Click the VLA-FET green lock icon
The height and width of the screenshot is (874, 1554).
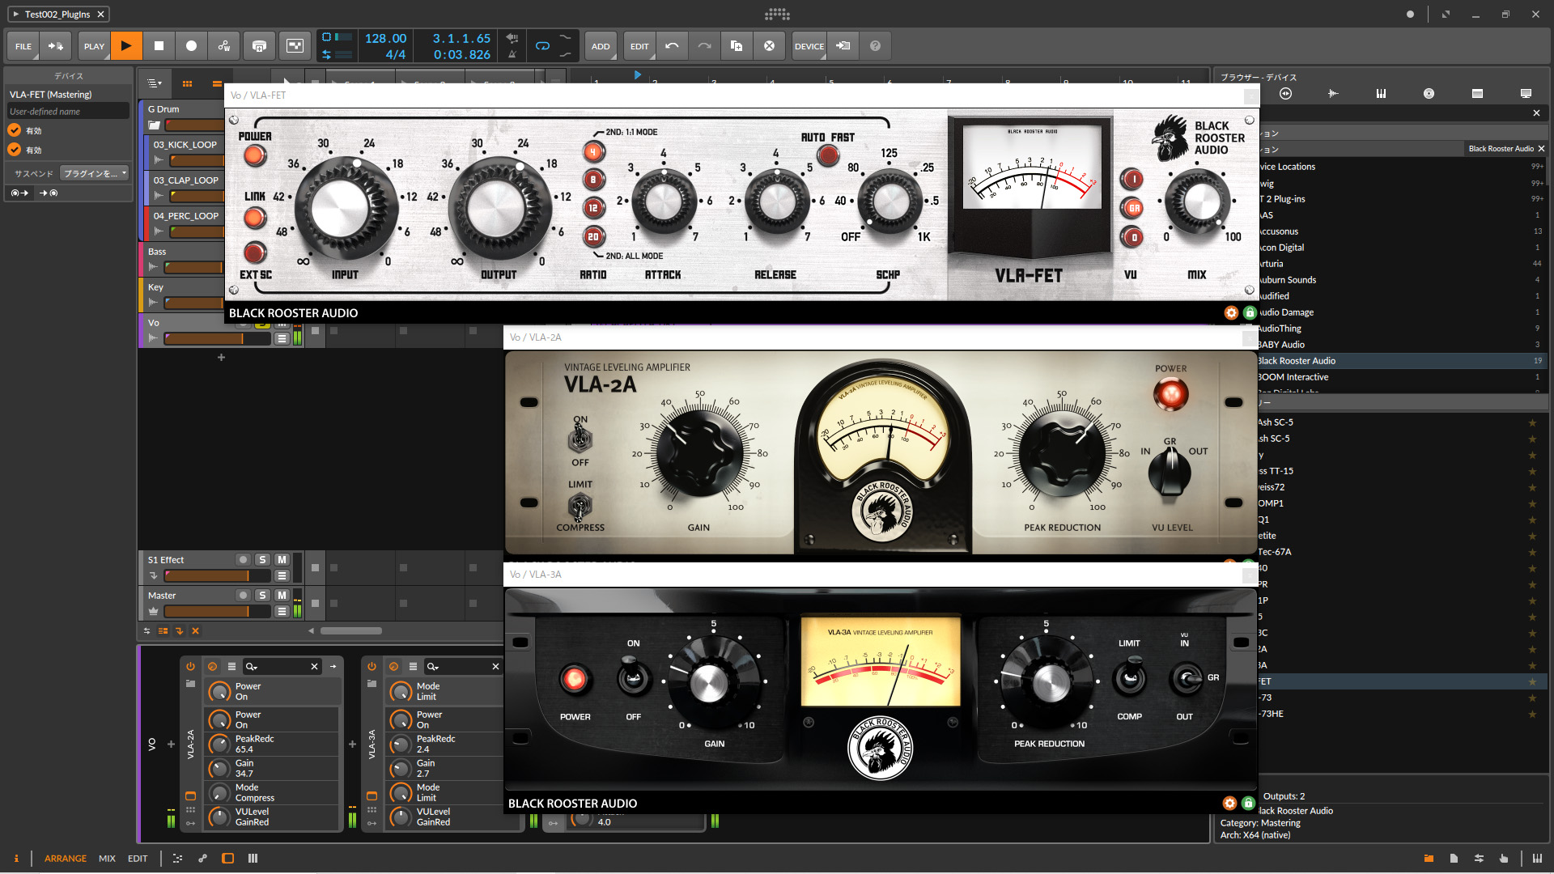click(1250, 312)
